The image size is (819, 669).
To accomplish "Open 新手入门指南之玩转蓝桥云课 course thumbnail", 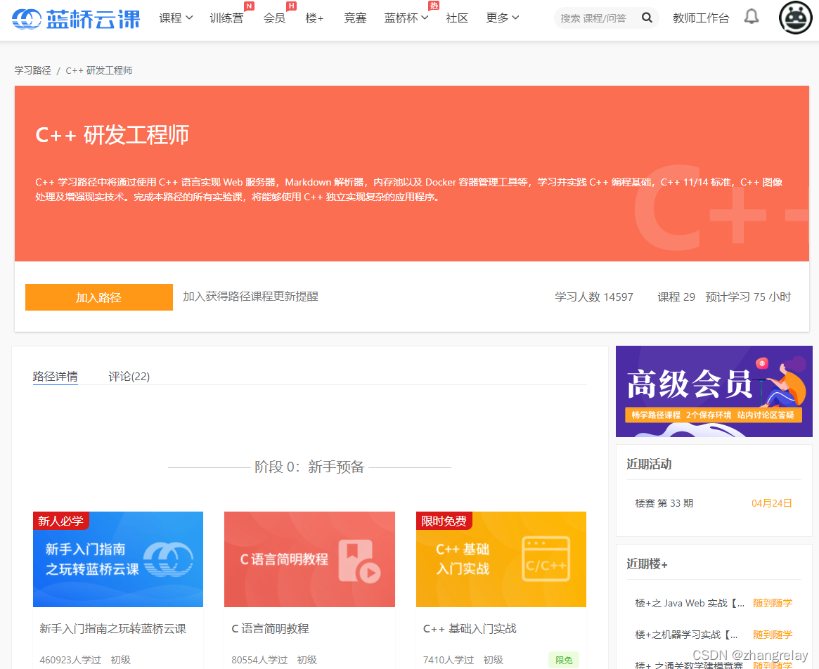I will tap(118, 559).
